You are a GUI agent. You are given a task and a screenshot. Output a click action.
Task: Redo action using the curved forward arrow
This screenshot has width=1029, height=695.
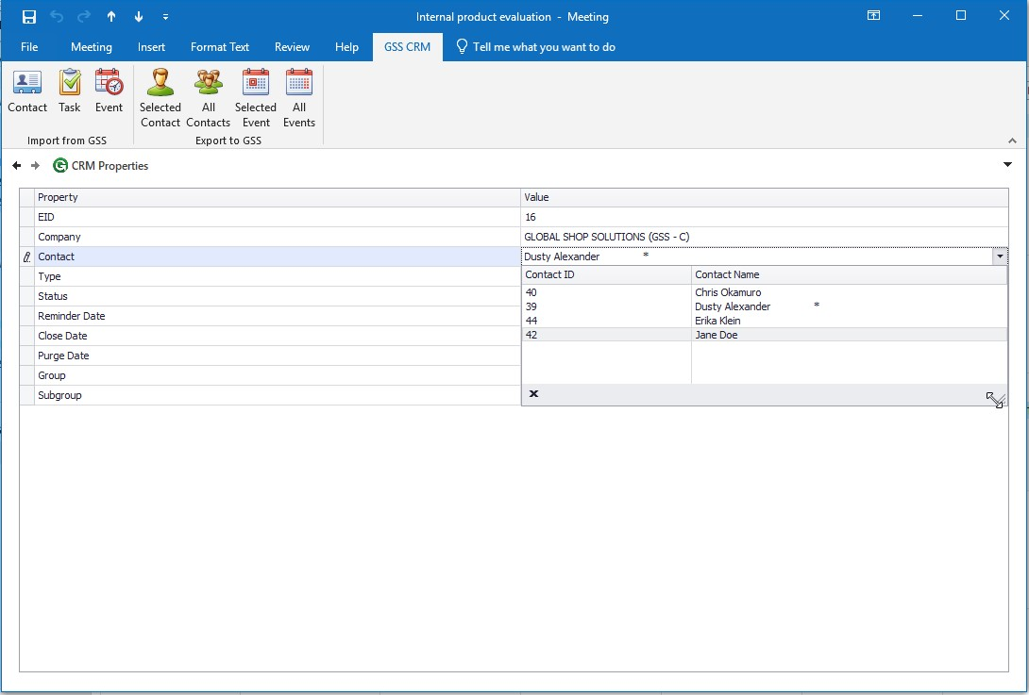[x=84, y=16]
